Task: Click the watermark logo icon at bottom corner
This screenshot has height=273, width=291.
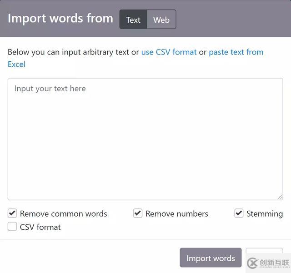Action: click(x=253, y=263)
